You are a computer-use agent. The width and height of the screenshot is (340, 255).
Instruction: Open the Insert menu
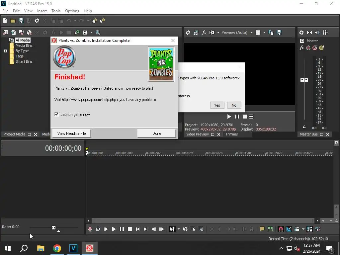[x=42, y=11]
